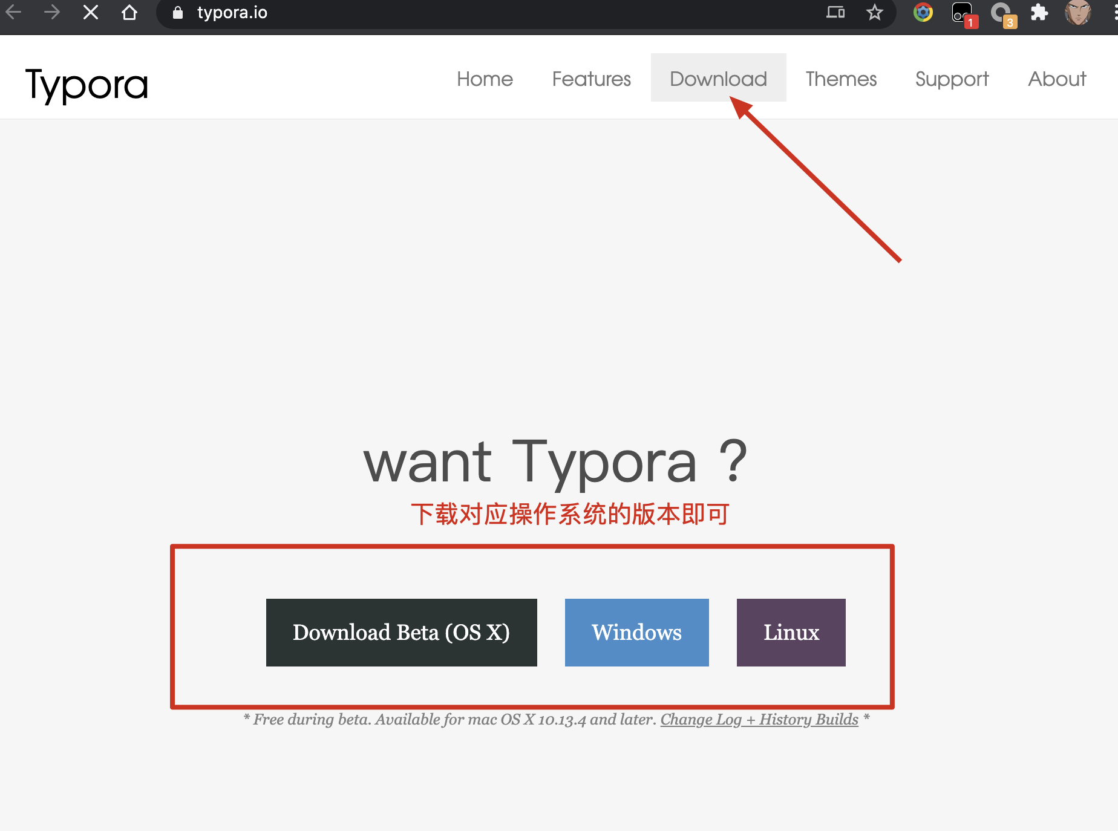The width and height of the screenshot is (1118, 831).
Task: Open the profile avatar menu
Action: coord(1078,12)
